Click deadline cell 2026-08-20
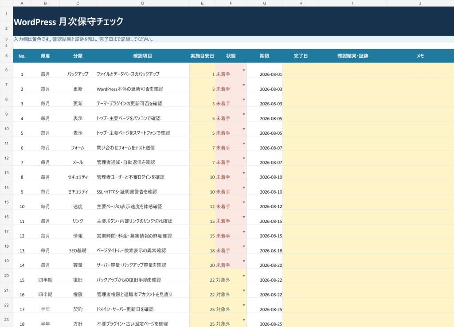The height and width of the screenshot is (327, 454). point(264,261)
